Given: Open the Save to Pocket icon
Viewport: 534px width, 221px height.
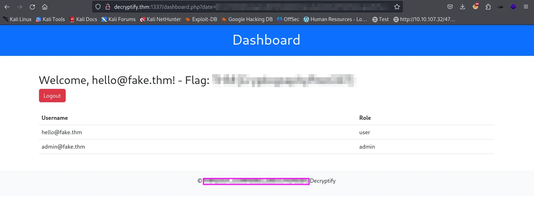Looking at the screenshot, I should coord(450,7).
